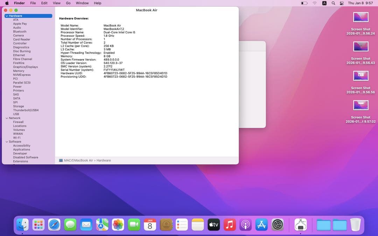
Task: Launch FaceTime from the Dock
Action: point(134,225)
